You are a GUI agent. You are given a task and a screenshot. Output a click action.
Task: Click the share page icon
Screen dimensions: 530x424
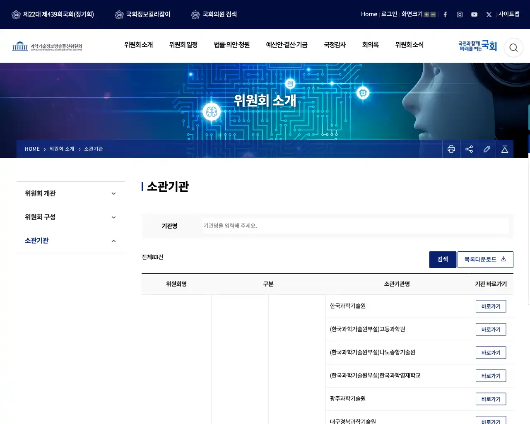point(469,149)
